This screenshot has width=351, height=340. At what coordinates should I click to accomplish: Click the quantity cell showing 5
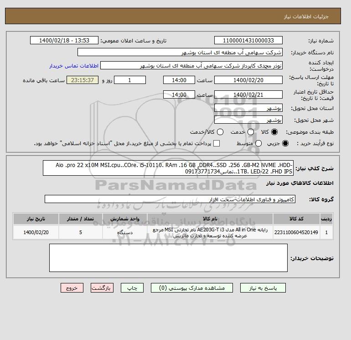[81, 232]
